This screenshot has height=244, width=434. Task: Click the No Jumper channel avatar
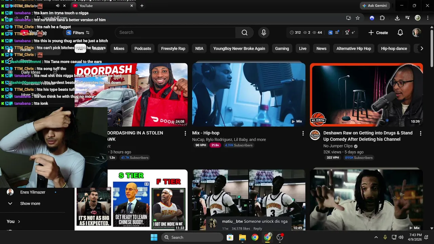[315, 135]
